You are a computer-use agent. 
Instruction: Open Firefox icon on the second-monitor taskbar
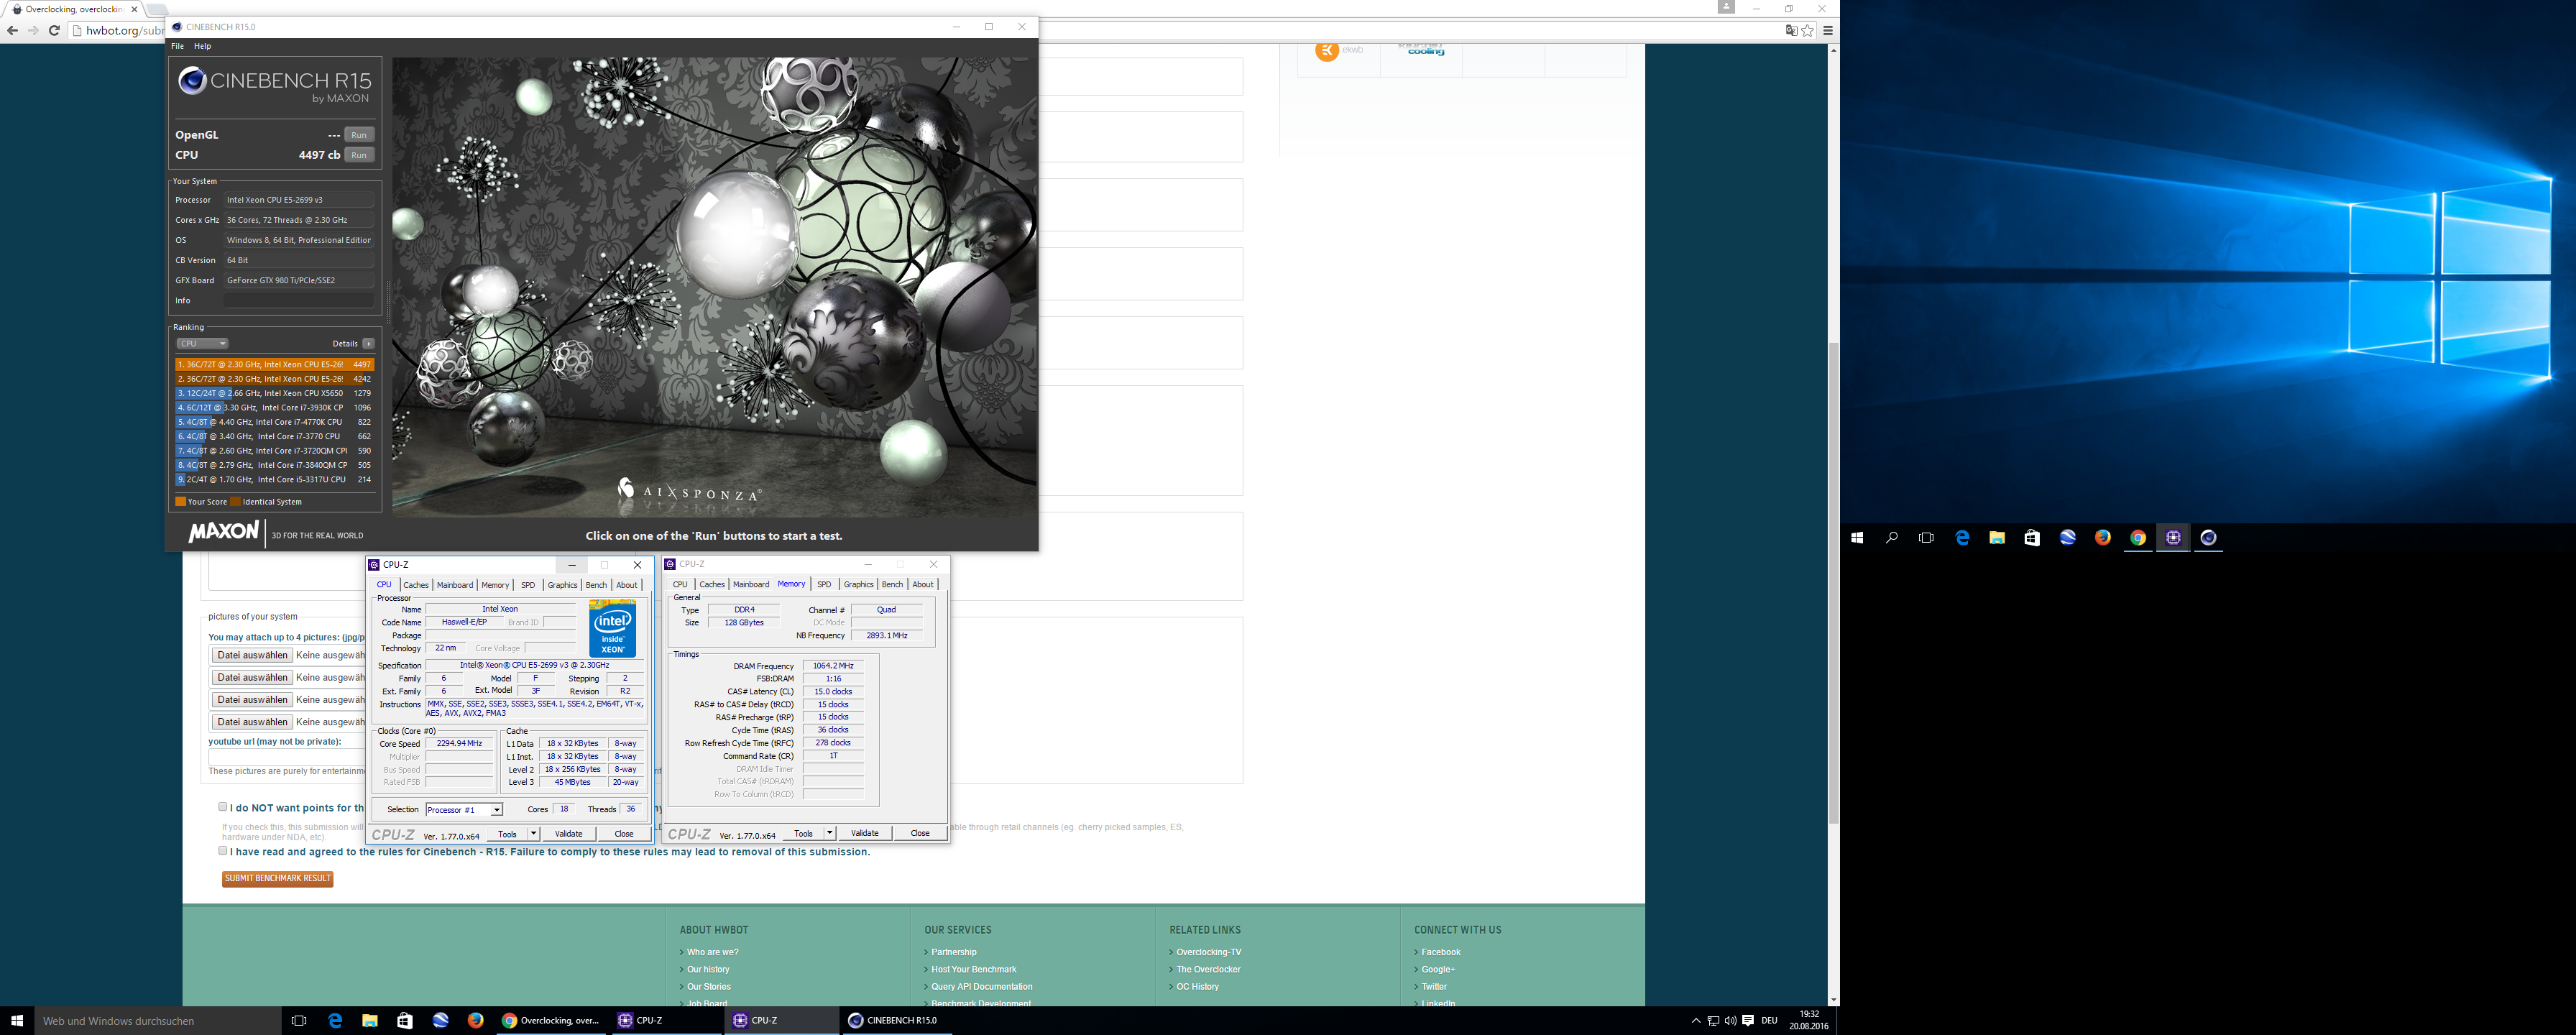click(2102, 538)
